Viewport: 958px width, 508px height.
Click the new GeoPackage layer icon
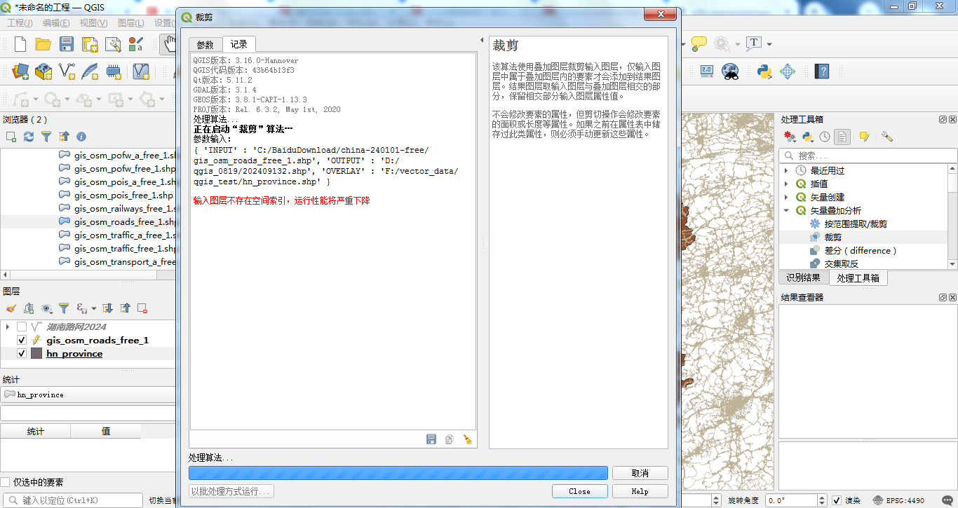pyautogui.click(x=43, y=71)
